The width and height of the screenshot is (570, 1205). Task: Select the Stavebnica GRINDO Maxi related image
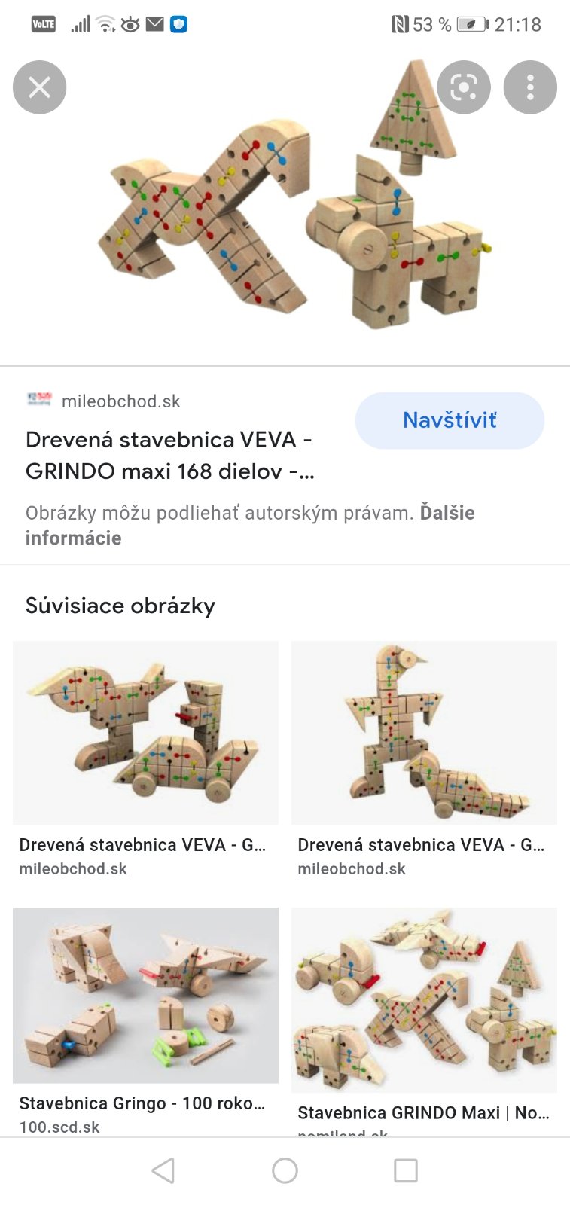pyautogui.click(x=424, y=999)
